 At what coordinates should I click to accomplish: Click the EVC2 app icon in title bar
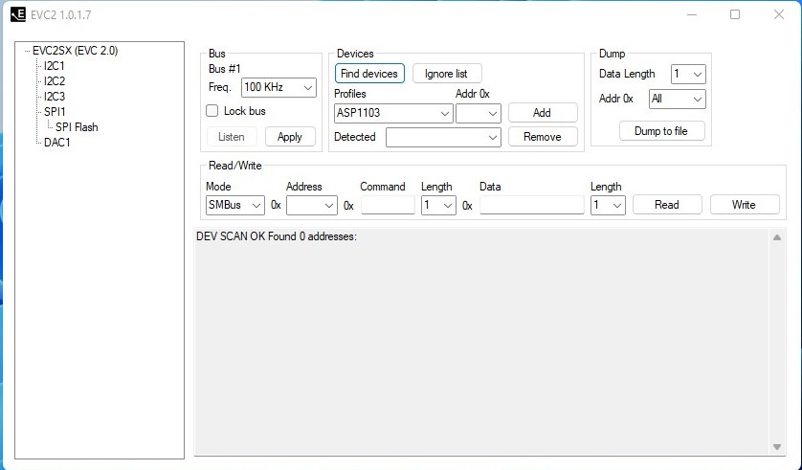click(18, 15)
